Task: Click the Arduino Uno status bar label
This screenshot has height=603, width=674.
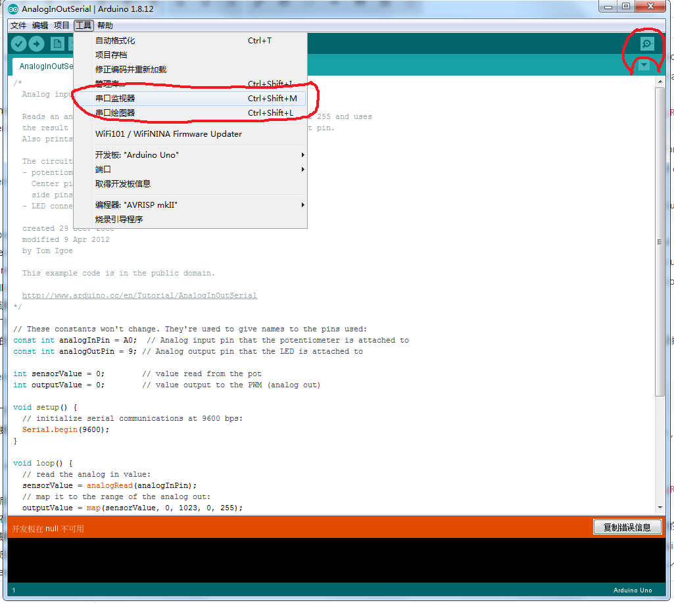Action: 633,590
